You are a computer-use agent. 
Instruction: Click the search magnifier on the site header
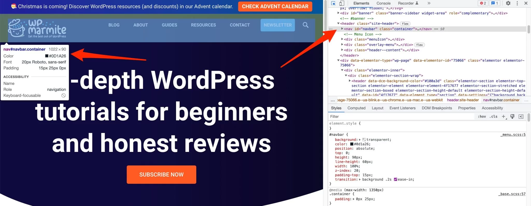tap(306, 25)
